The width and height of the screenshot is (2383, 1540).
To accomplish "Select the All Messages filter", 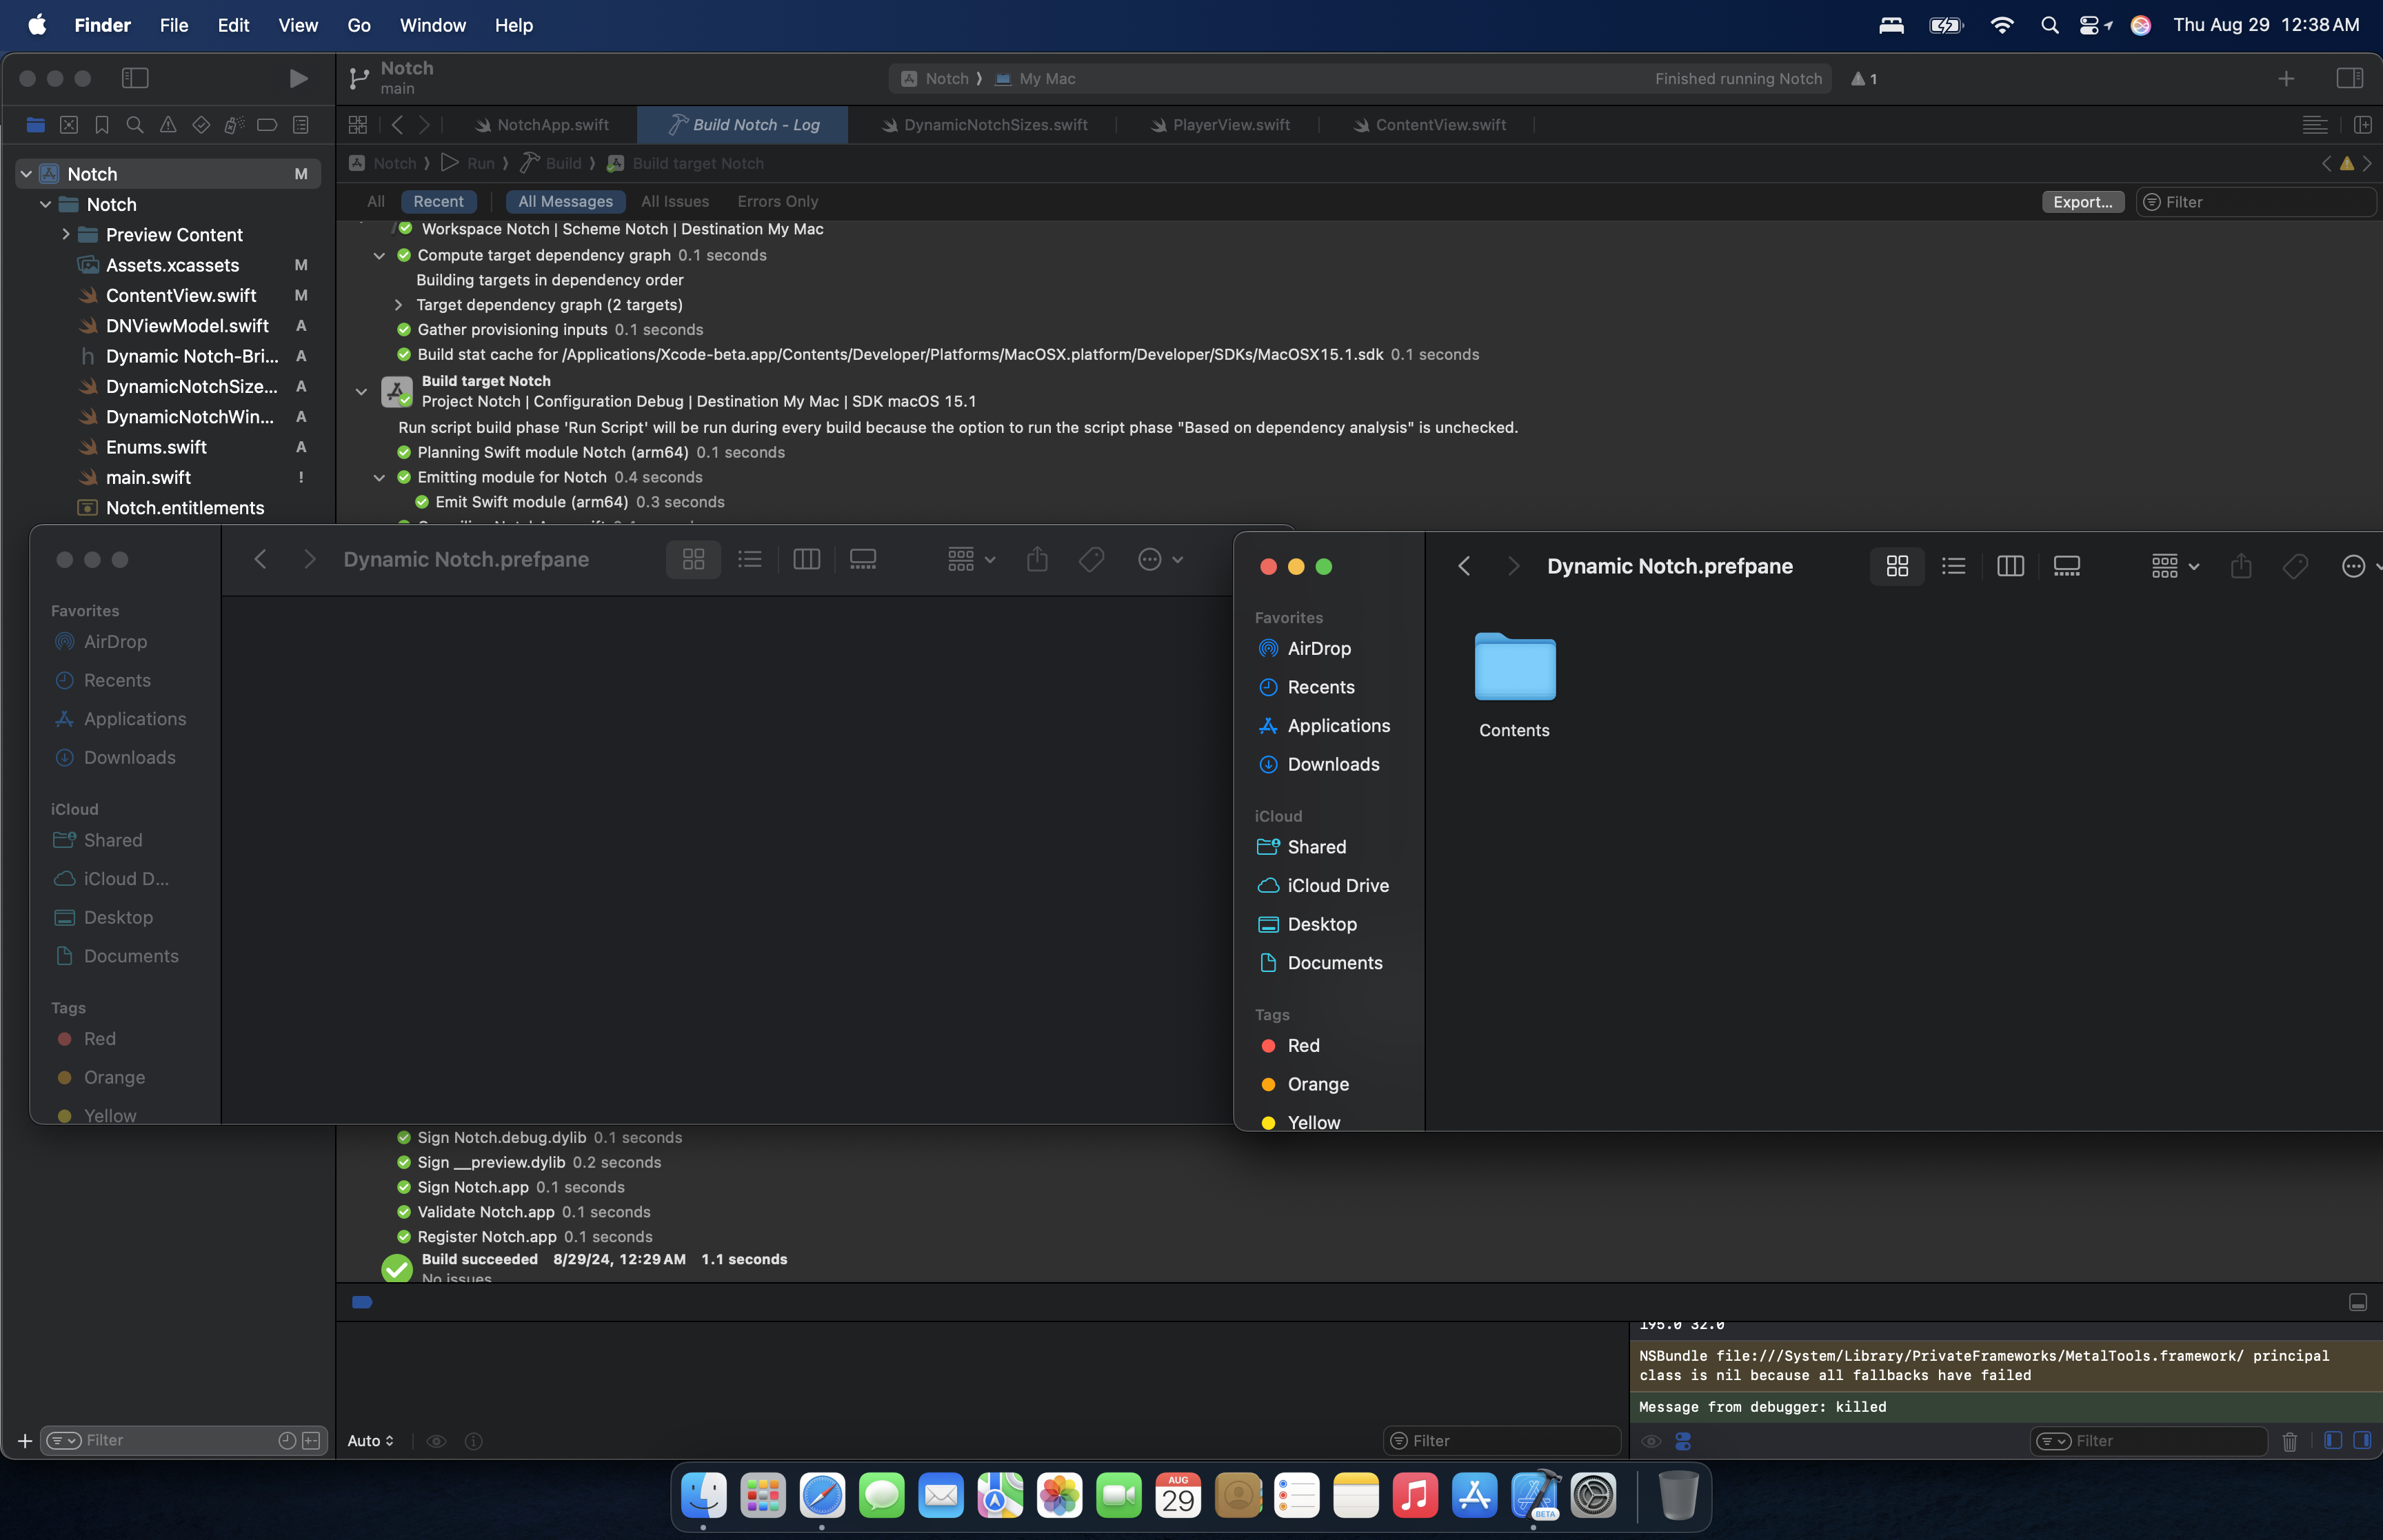I will click(x=565, y=202).
